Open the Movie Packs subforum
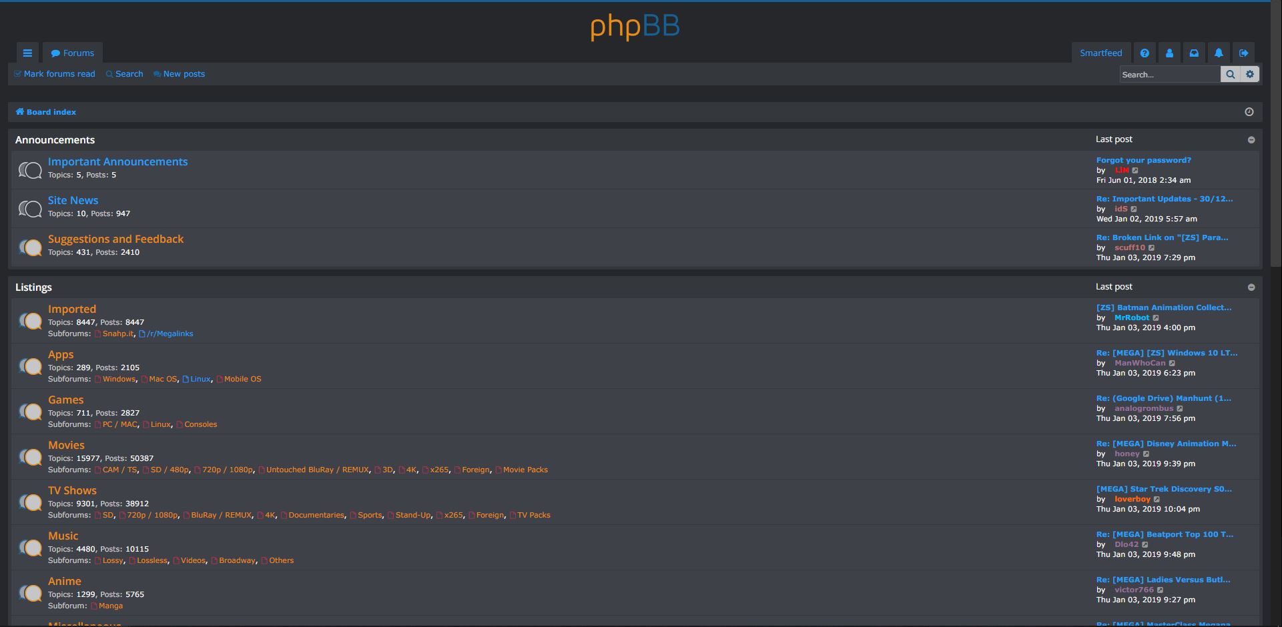This screenshot has height=627, width=1282. coord(522,470)
